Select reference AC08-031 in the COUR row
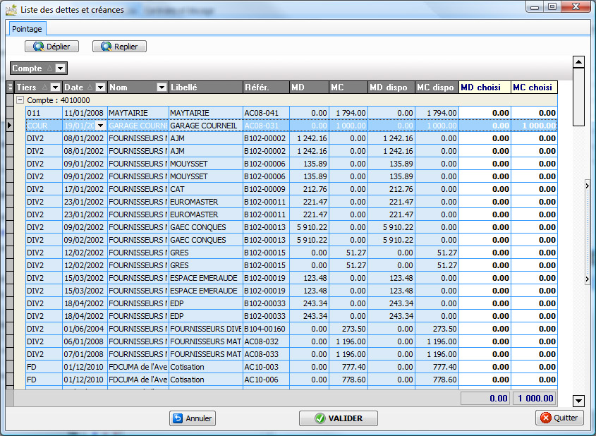 tap(266, 126)
